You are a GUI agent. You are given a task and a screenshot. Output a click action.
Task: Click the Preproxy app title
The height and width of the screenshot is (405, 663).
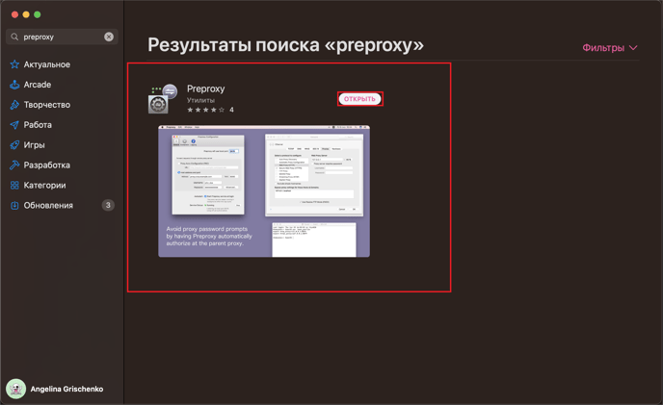pyautogui.click(x=206, y=89)
